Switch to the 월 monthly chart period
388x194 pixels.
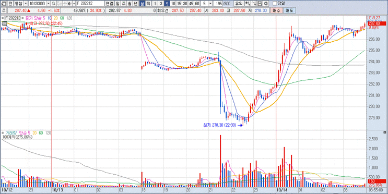[x=130, y=4]
